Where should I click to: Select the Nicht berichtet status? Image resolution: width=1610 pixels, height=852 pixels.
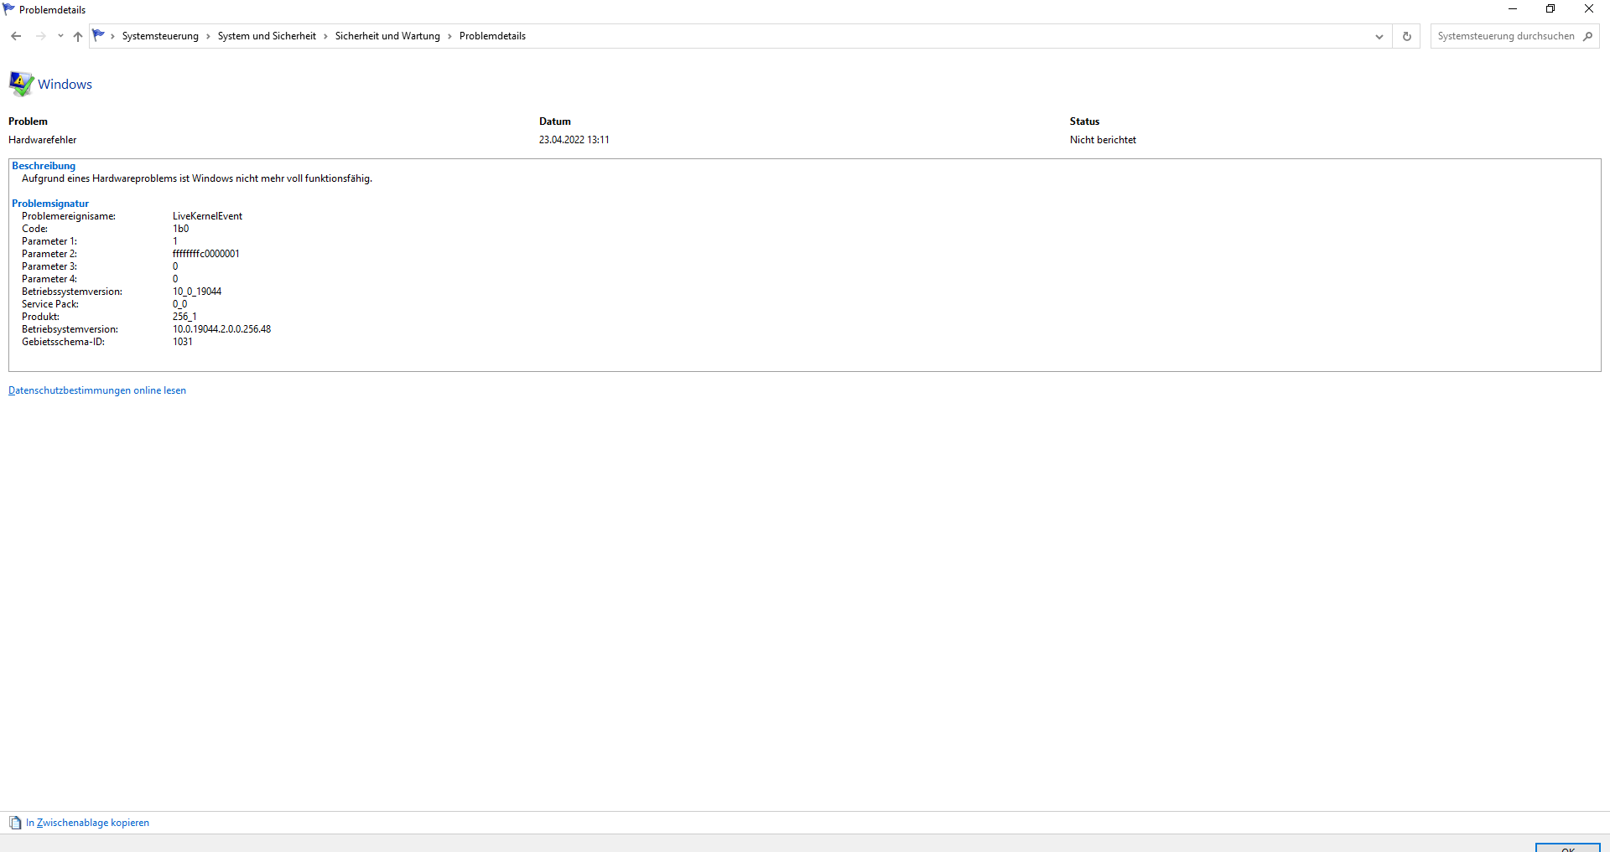(1103, 140)
